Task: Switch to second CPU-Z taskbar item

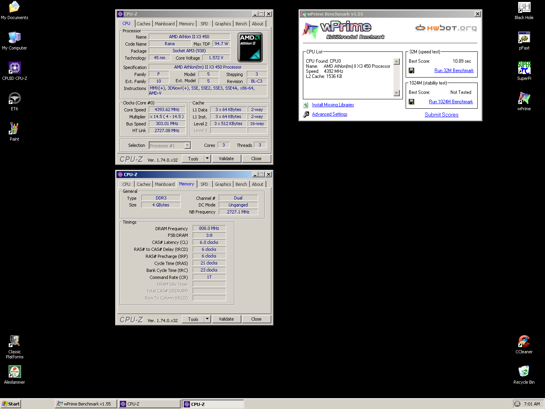Action: point(213,404)
